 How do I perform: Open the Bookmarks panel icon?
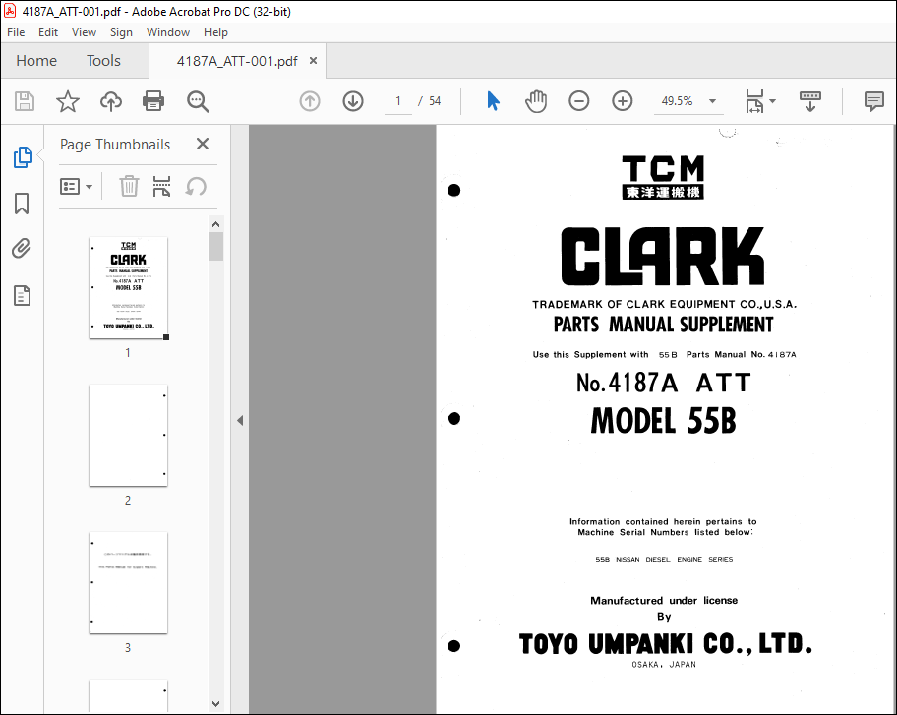(x=22, y=203)
